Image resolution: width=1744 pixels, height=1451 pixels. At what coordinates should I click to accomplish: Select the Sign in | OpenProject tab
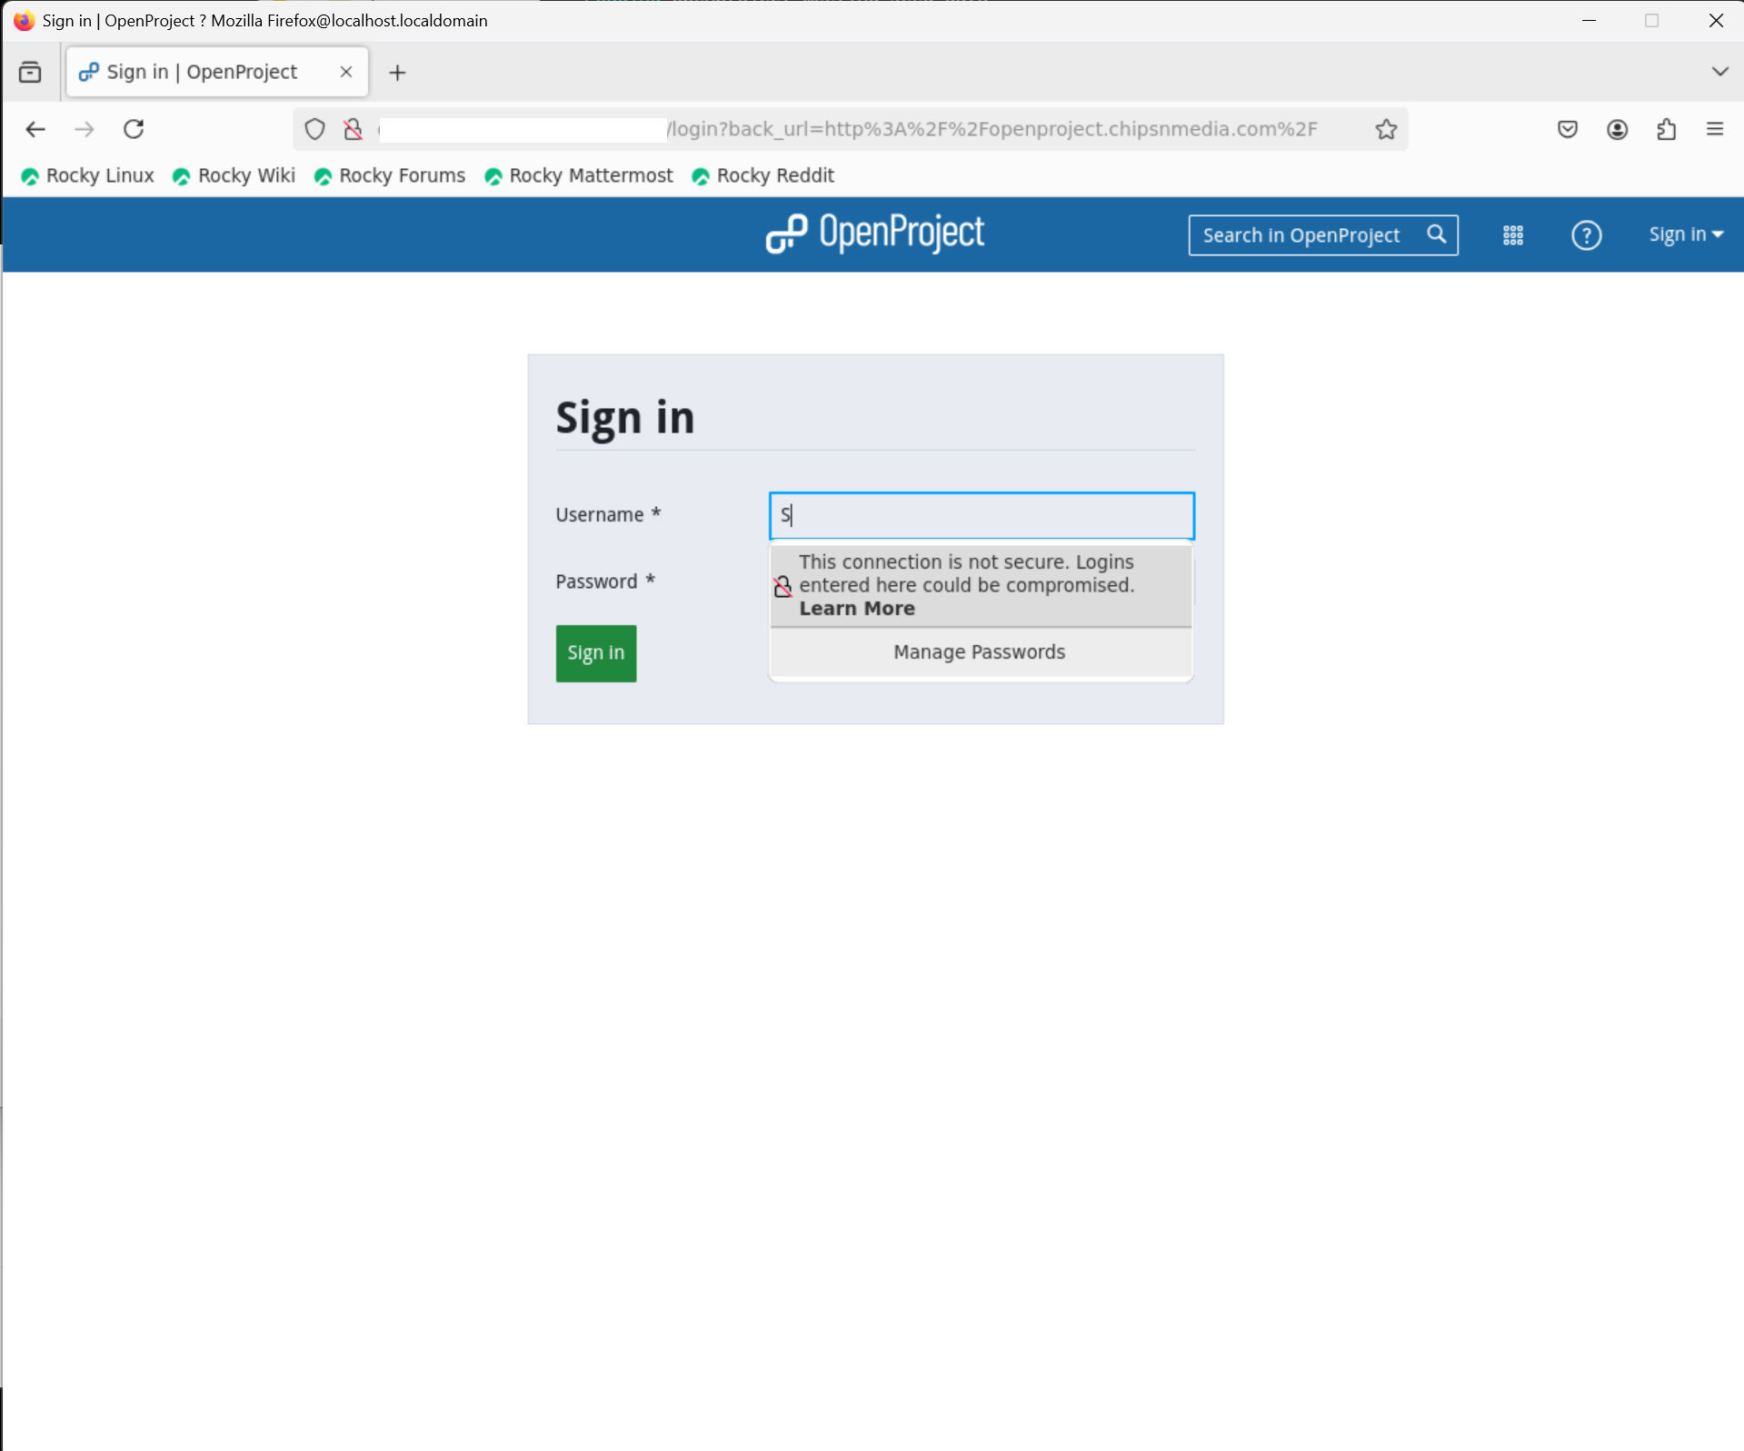[217, 72]
